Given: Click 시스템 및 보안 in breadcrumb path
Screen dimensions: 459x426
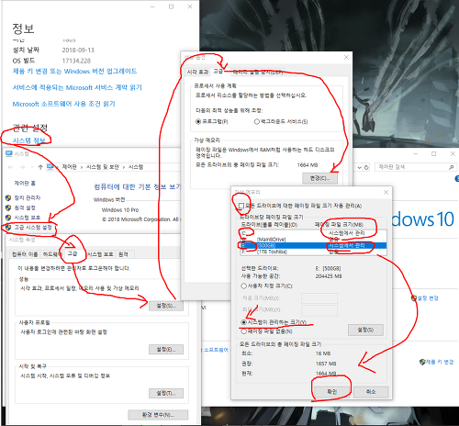Looking at the screenshot, I should point(103,167).
